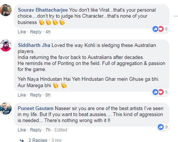Open Puneet Gautam's profile avatar
Screen dimensions: 178x142
(x=6, y=109)
